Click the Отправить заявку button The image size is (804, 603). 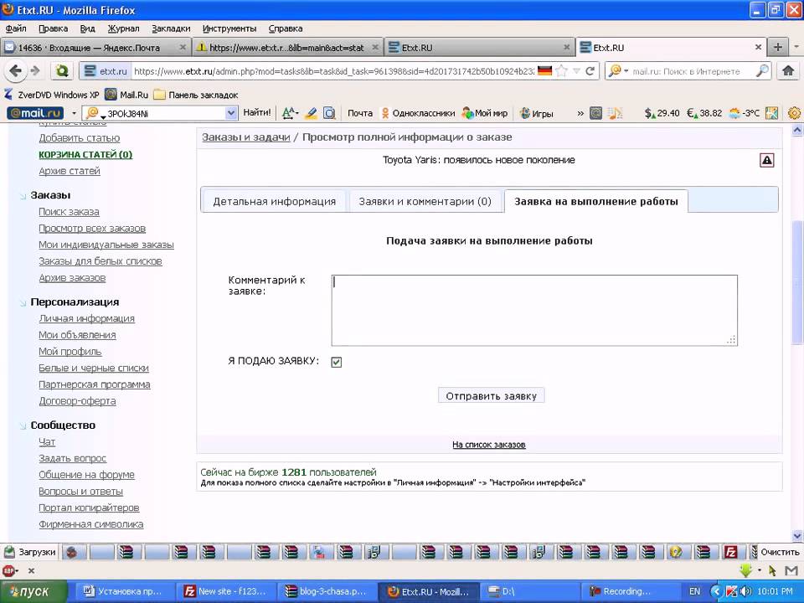pyautogui.click(x=492, y=396)
